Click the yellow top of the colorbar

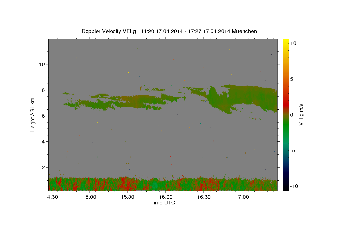[x=286, y=42]
